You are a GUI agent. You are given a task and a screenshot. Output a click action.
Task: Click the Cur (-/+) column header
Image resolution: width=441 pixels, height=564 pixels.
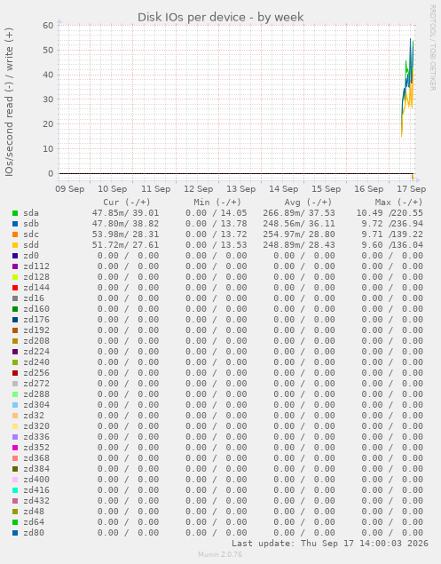click(x=127, y=203)
